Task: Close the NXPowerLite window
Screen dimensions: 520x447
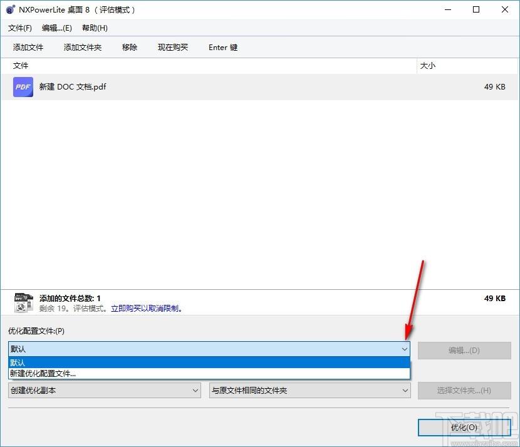Action: [505, 9]
